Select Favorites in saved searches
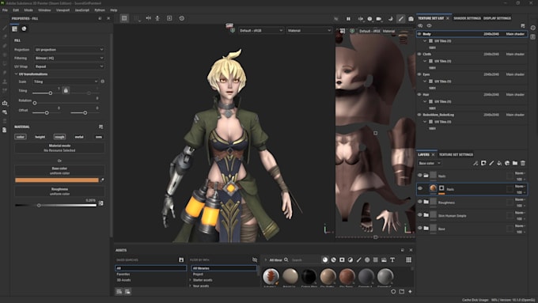Viewport: 538px width, 303px height. click(123, 275)
